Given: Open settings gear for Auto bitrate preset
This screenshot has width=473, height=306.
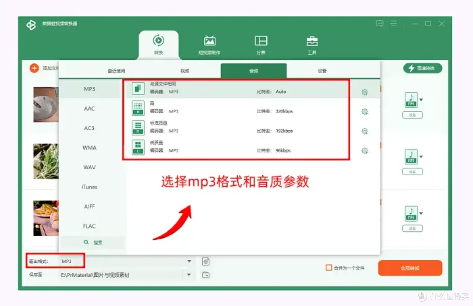Looking at the screenshot, I should point(365,92).
